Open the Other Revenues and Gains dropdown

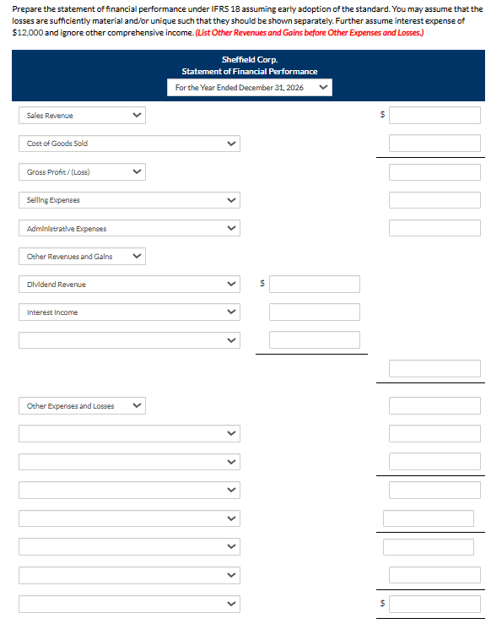click(82, 256)
